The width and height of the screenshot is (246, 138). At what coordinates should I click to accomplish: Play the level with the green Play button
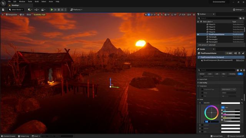pyautogui.click(x=52, y=10)
